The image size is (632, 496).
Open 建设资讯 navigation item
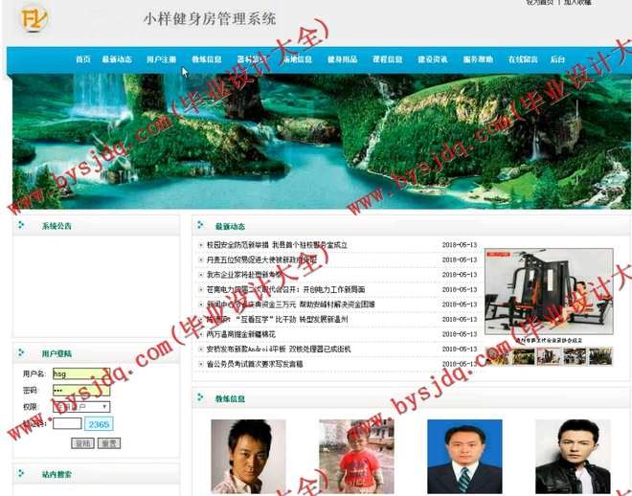(433, 59)
